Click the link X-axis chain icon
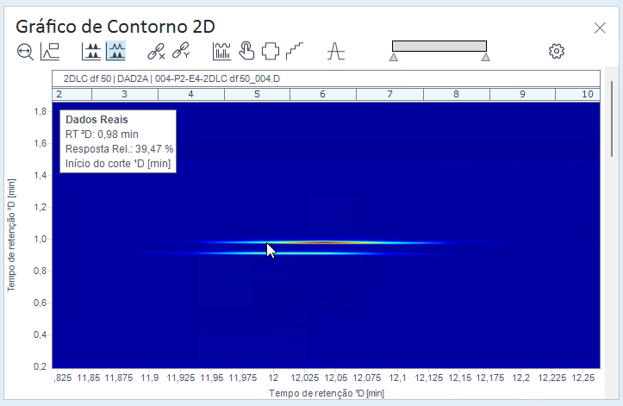This screenshot has width=623, height=406. [156, 52]
